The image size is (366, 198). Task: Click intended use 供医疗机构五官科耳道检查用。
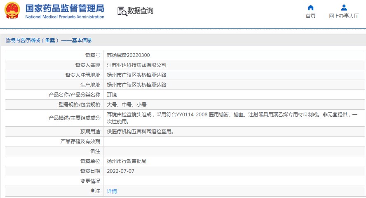click(x=140, y=132)
